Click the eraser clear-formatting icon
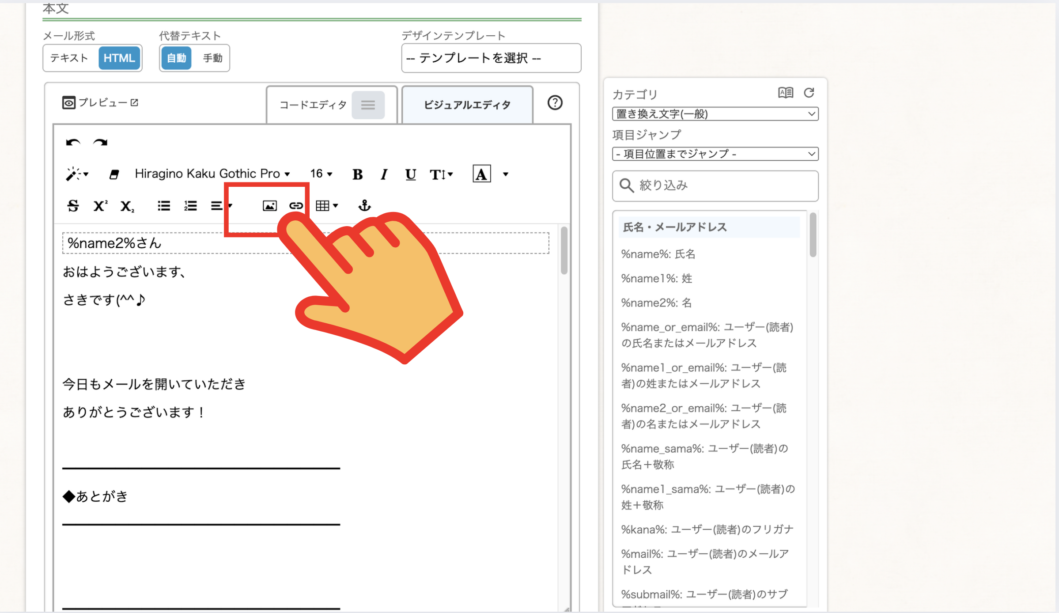The image size is (1059, 613). click(x=114, y=174)
